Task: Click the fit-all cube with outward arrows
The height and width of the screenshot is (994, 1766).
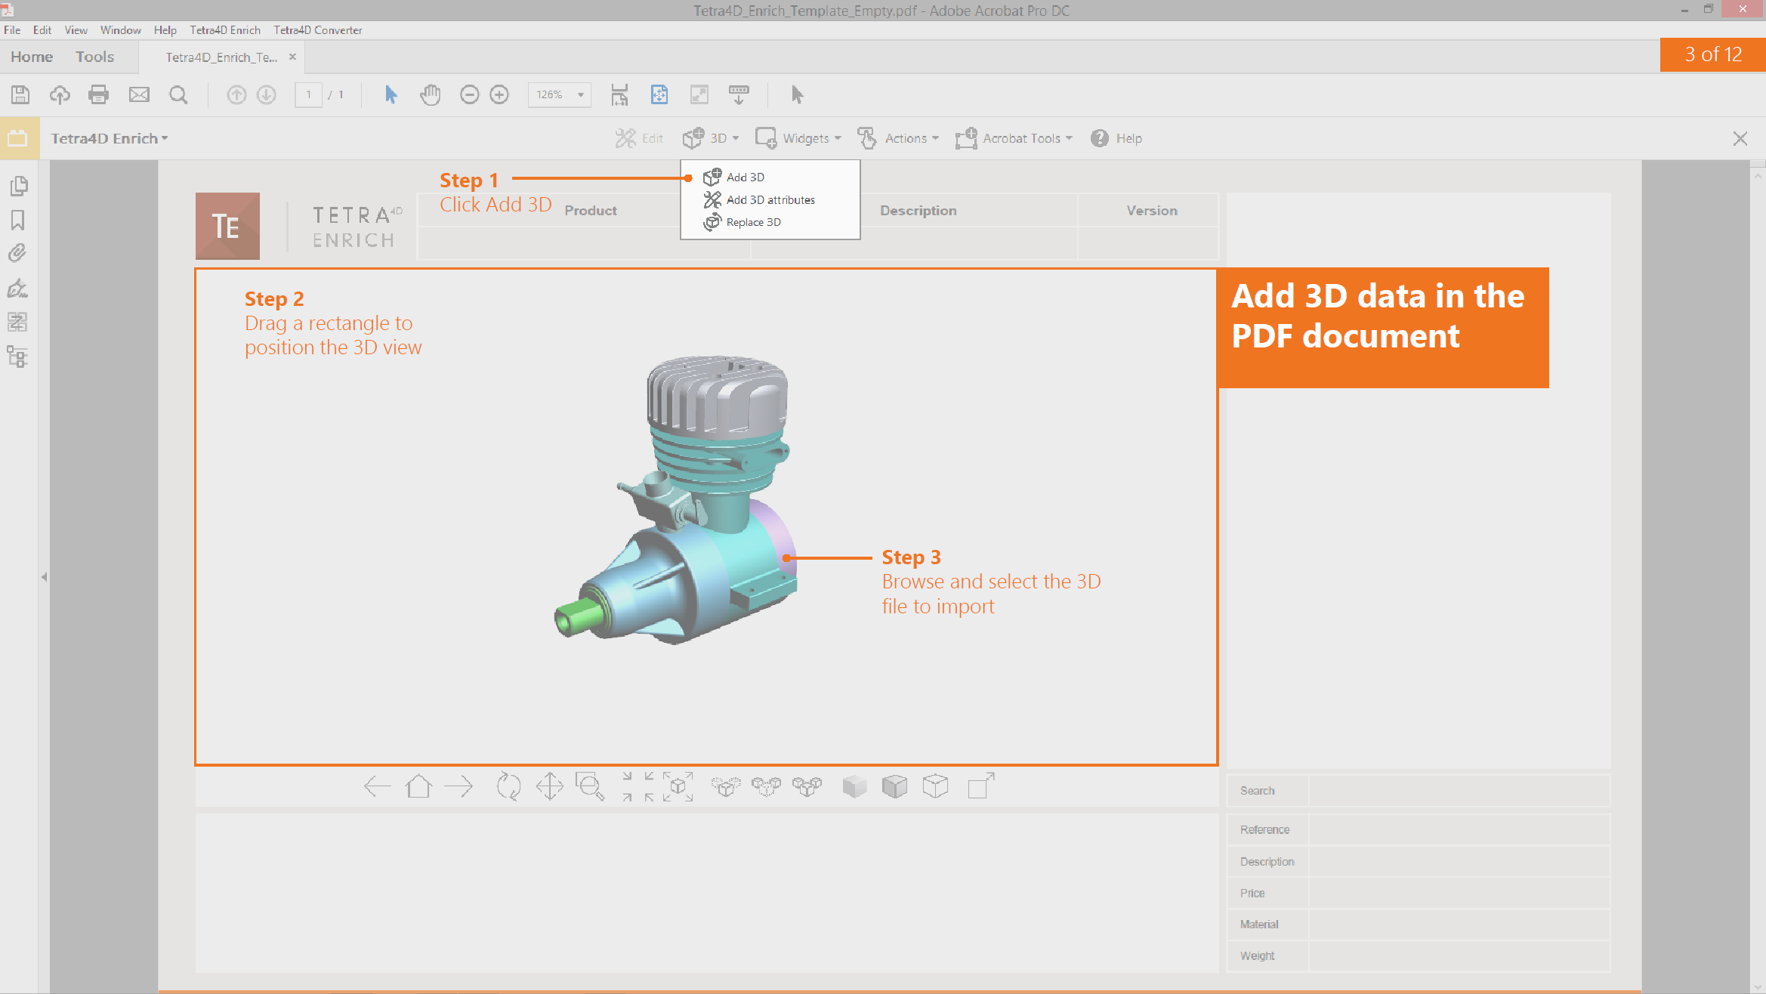Action: pyautogui.click(x=678, y=786)
